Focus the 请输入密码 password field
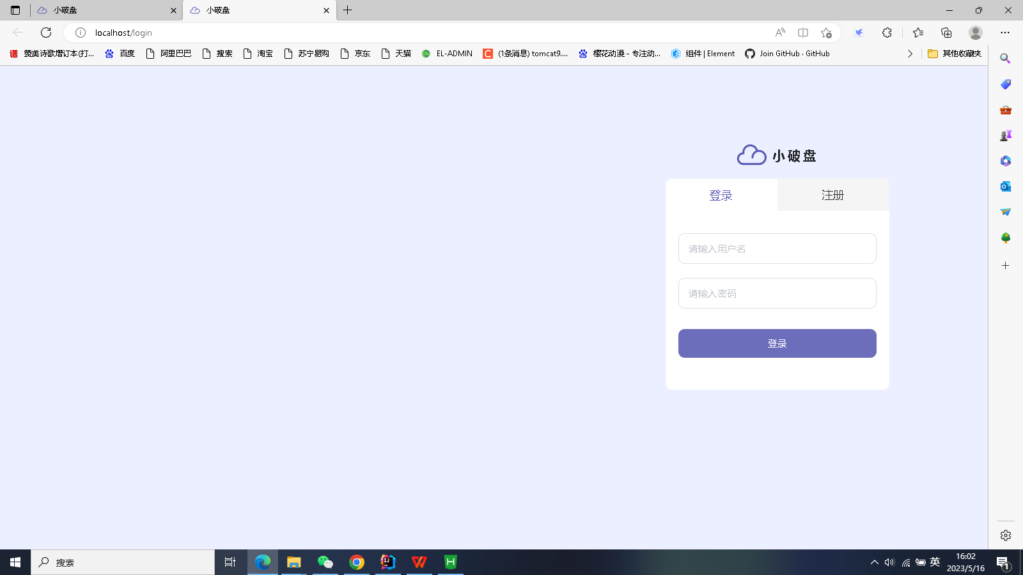This screenshot has width=1023, height=575. click(777, 293)
